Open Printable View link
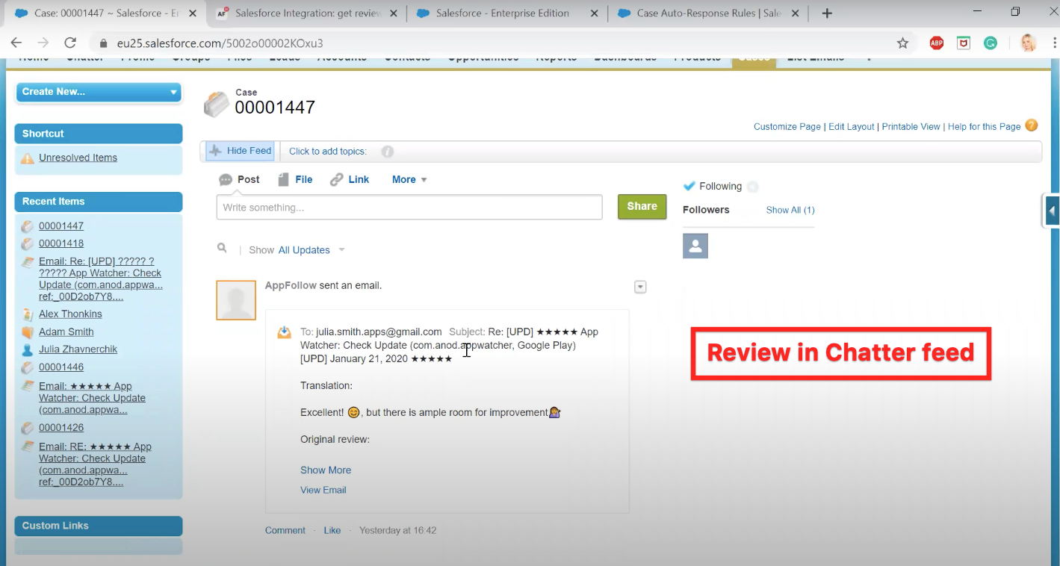 (x=911, y=126)
